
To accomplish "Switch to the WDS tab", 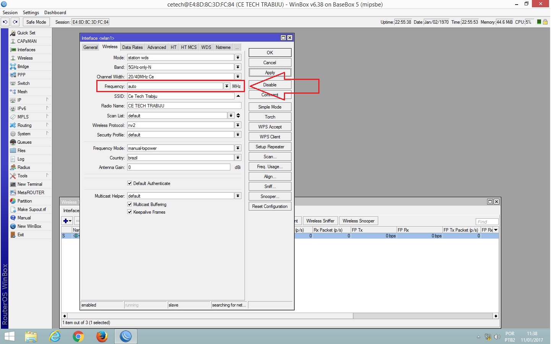I will [206, 47].
